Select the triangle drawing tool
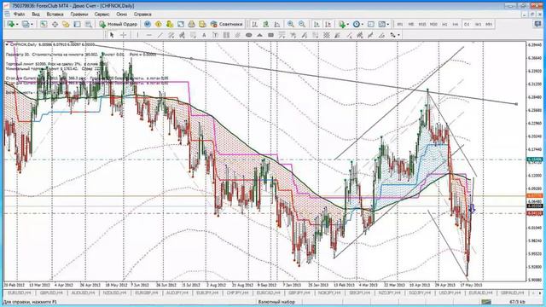Image resolution: width=546 pixels, height=307 pixels. pyautogui.click(x=259, y=35)
